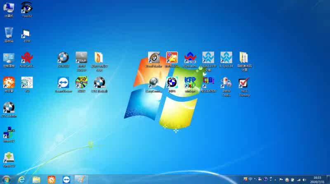This screenshot has height=184, width=330.
Task: Open the NCSEXPER shortcut
Action: (208, 85)
